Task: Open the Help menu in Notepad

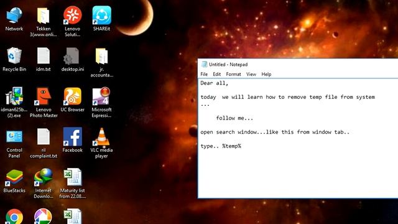Action: point(266,74)
